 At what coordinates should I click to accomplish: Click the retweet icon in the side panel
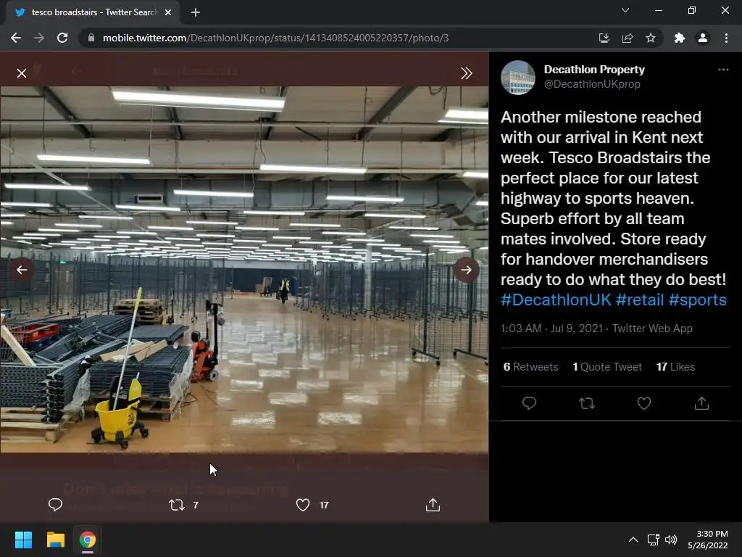587,403
